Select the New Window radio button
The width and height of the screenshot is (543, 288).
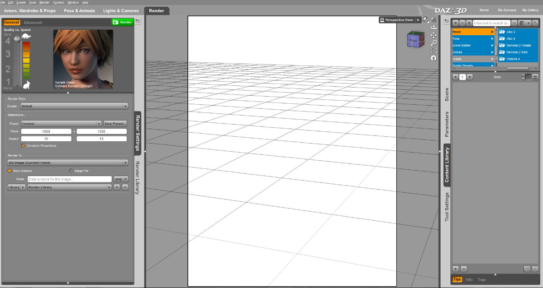[x=9, y=171]
